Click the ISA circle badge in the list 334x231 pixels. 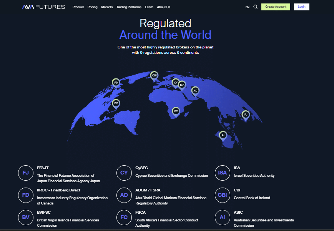tap(223, 173)
